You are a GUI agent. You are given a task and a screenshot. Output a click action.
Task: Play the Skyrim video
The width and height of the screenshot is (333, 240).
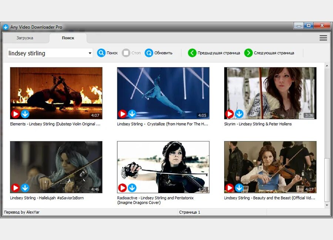coord(229,114)
